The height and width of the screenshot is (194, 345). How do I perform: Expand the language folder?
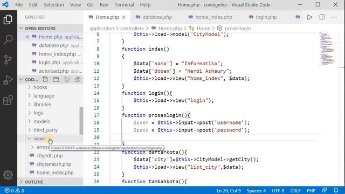[44, 96]
